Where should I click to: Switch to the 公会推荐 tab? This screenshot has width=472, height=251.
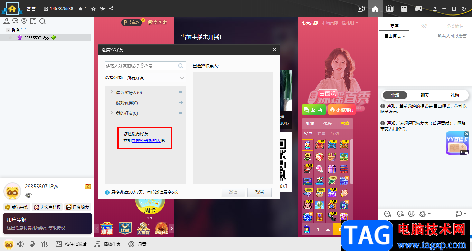point(455,26)
